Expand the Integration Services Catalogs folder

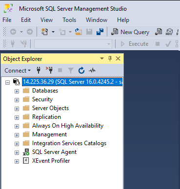pos(17,144)
